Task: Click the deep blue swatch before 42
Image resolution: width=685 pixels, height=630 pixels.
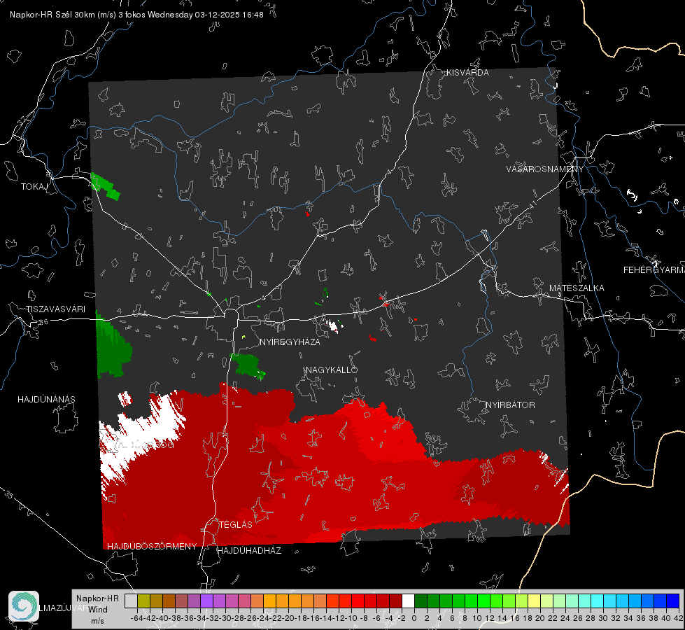Action: click(x=673, y=601)
